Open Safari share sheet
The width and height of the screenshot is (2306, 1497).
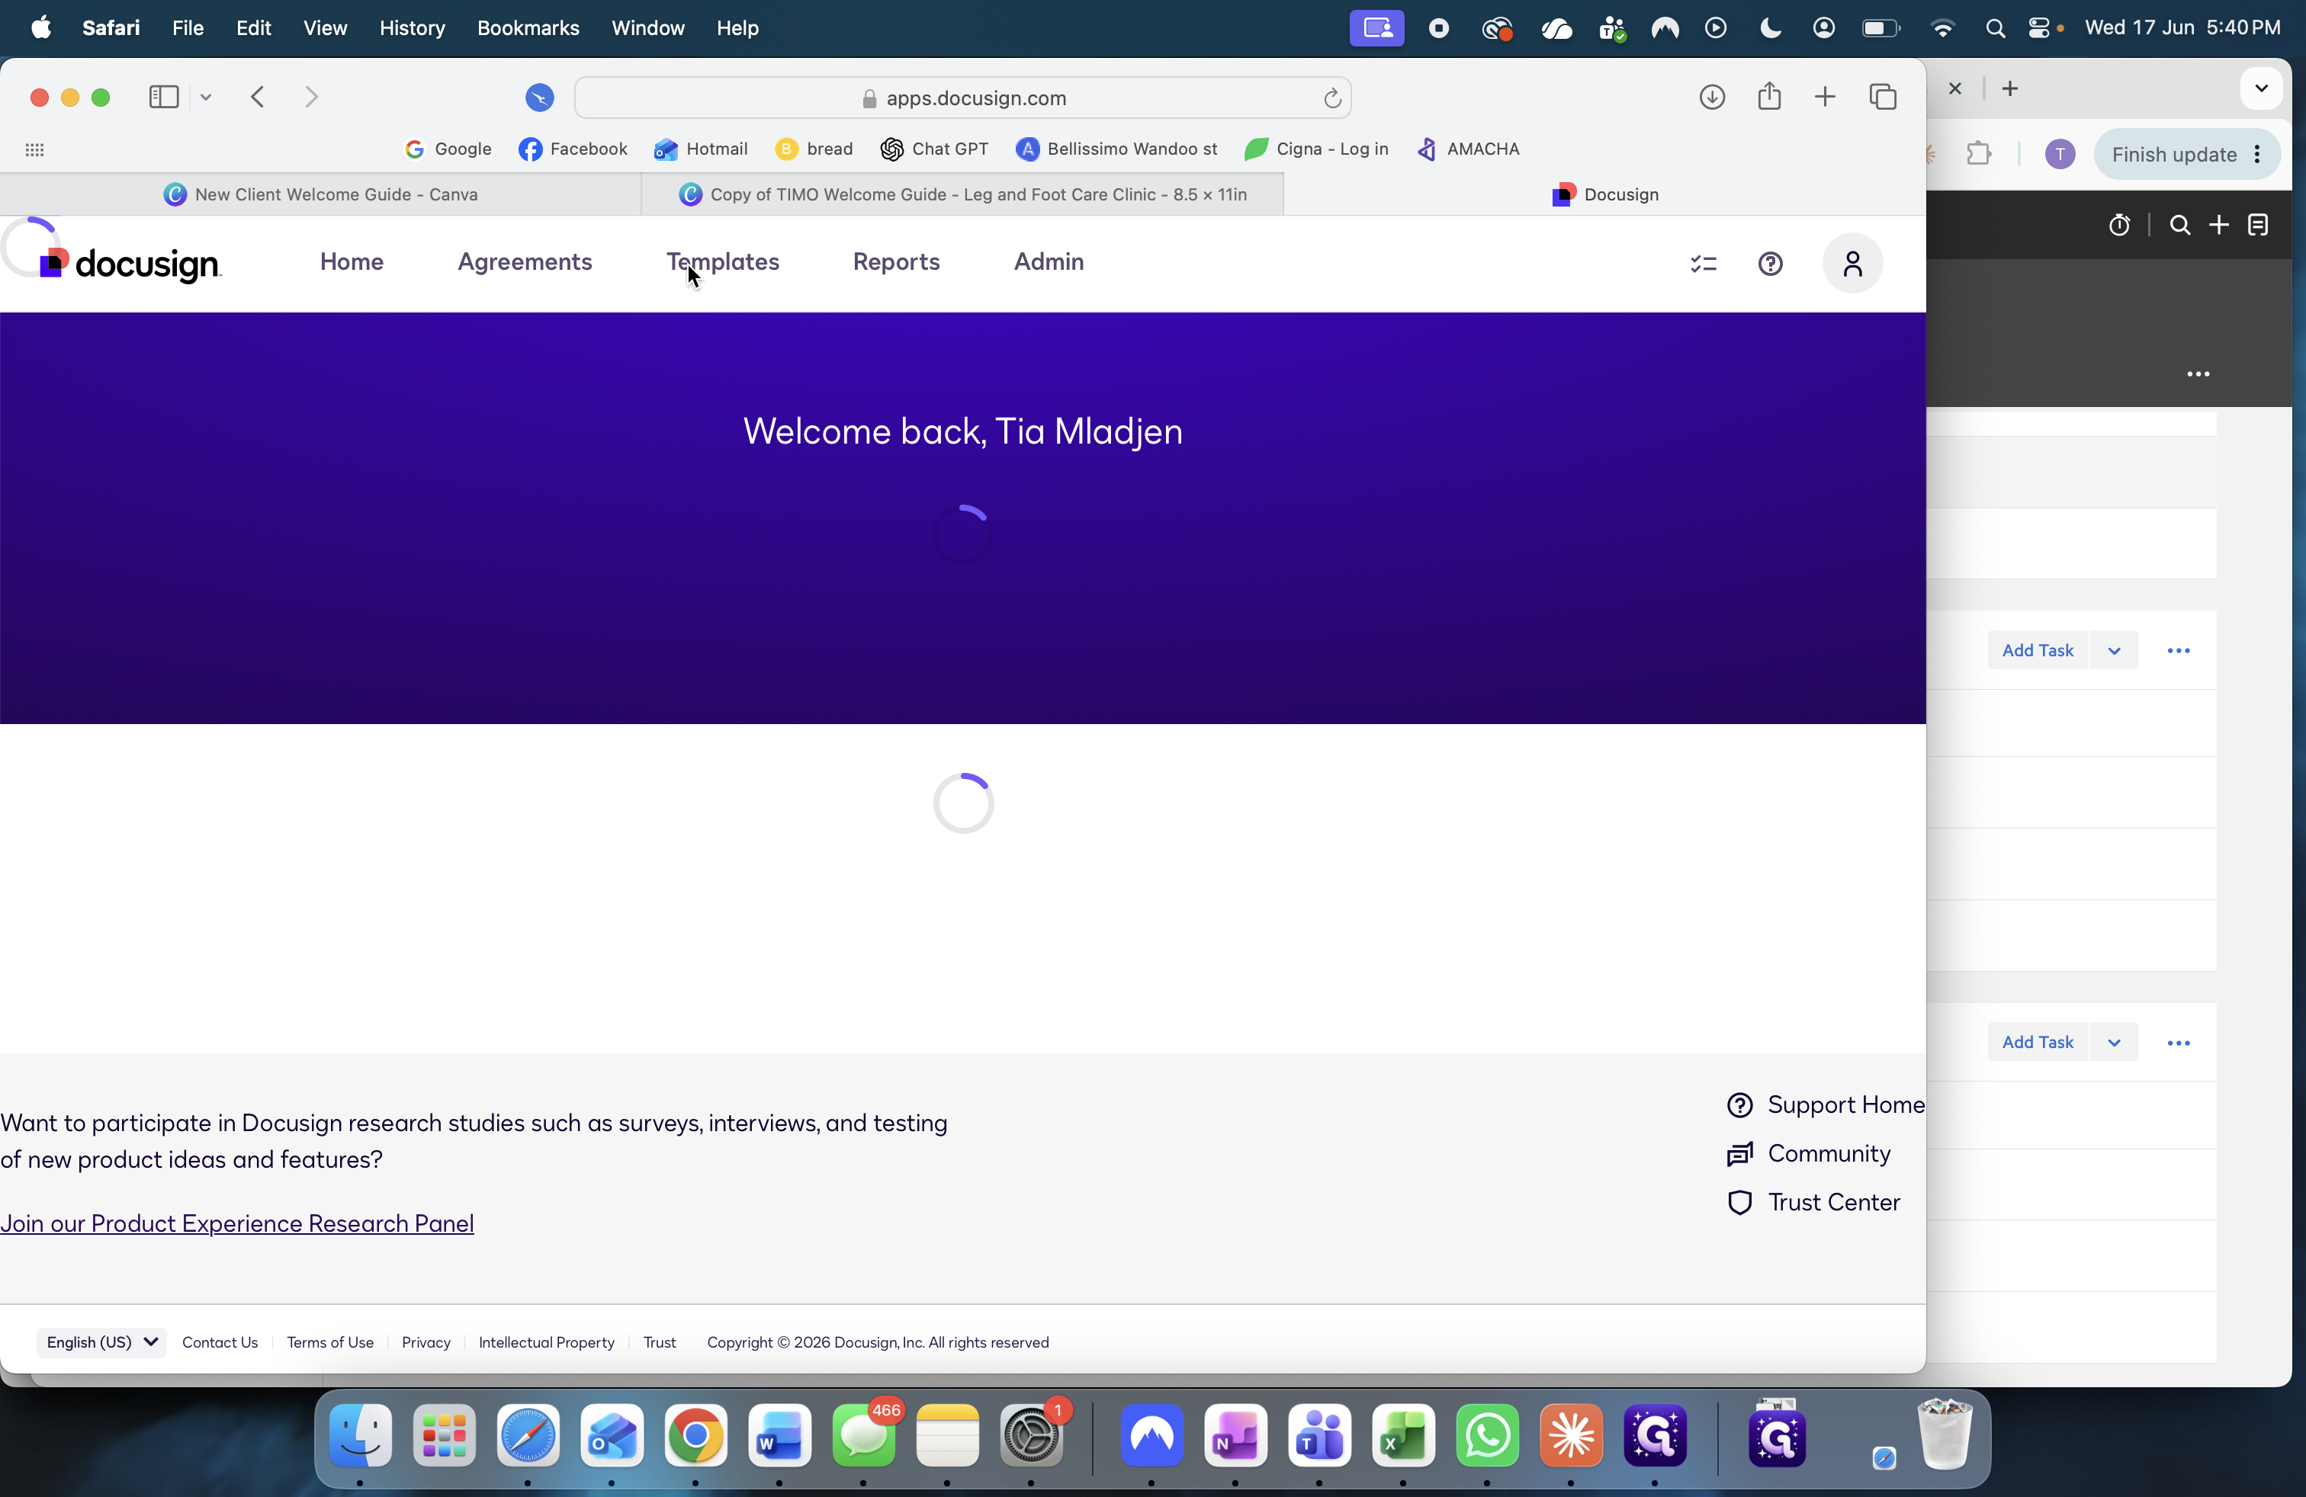pos(1769,96)
